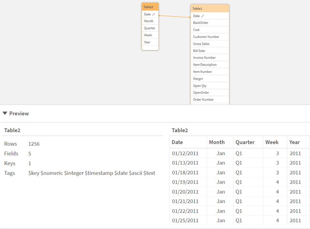Viewport: 310px width, 229px height.
Task: Select the Quarter field in Table2
Action: (x=149, y=28)
